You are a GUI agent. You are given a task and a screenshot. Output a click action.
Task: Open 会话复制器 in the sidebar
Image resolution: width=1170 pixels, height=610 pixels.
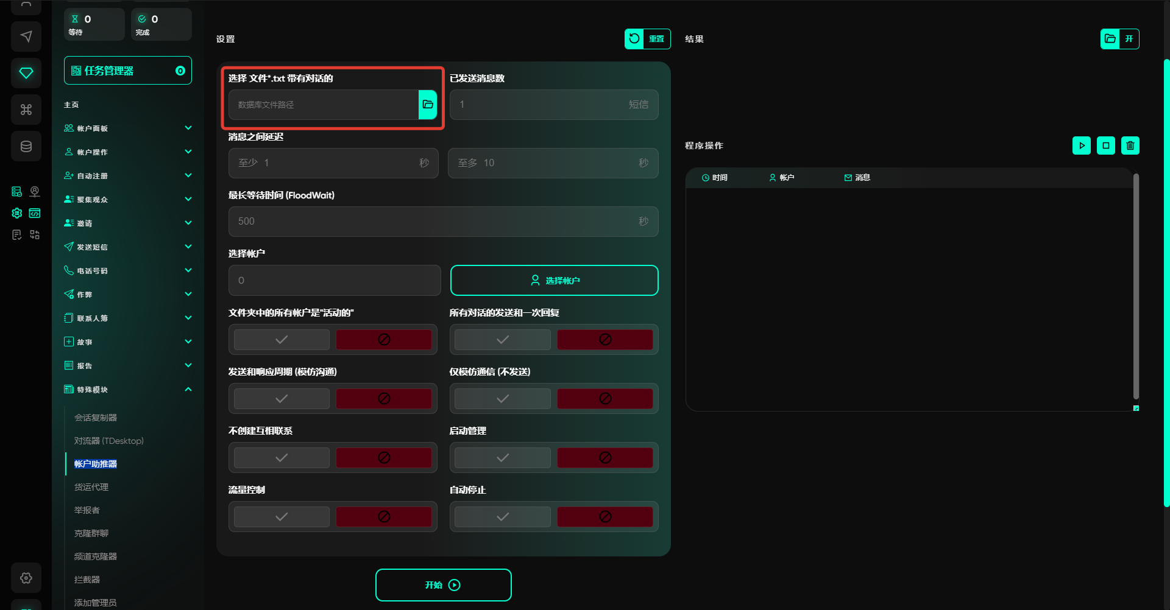96,418
